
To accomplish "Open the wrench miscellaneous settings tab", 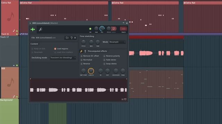I will tap(41, 29).
